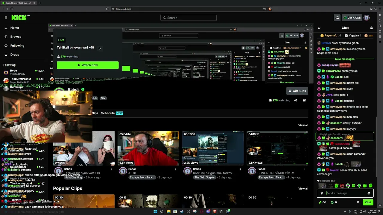Image resolution: width=383 pixels, height=215 pixels.
Task: Click The Skin Stapler category tag
Action: pyautogui.click(x=205, y=177)
